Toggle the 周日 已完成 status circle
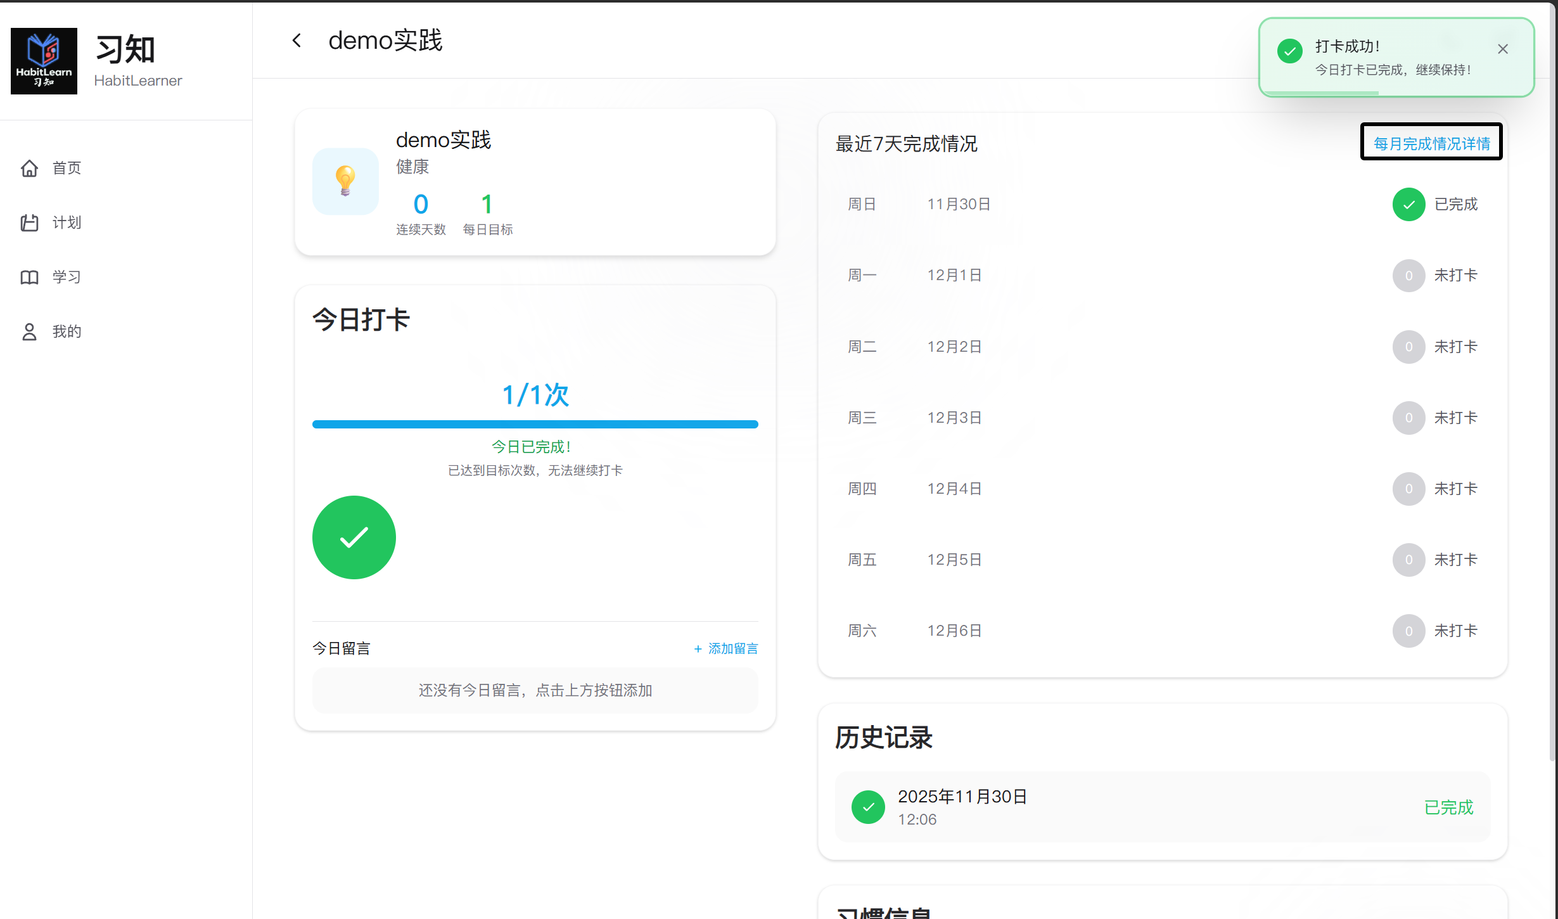The height and width of the screenshot is (919, 1558). click(x=1408, y=204)
